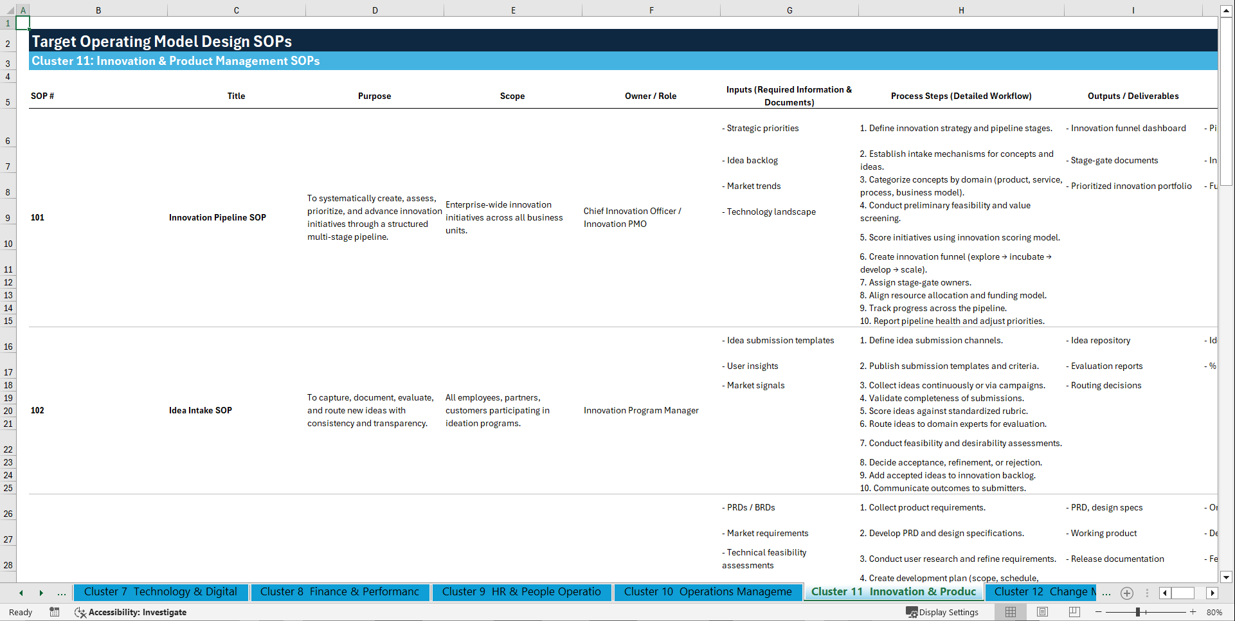Switch to Cluster 10 Operations Management sheet

point(707,592)
